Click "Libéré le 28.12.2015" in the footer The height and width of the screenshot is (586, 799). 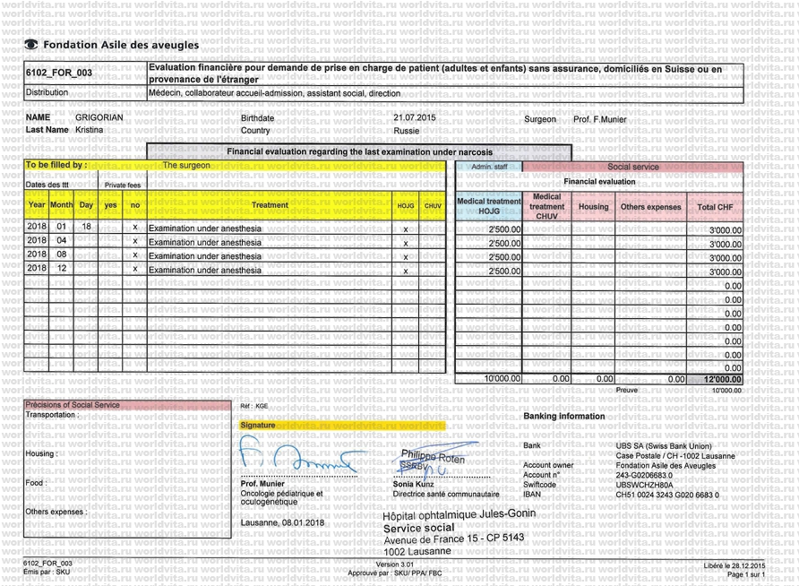pos(735,565)
